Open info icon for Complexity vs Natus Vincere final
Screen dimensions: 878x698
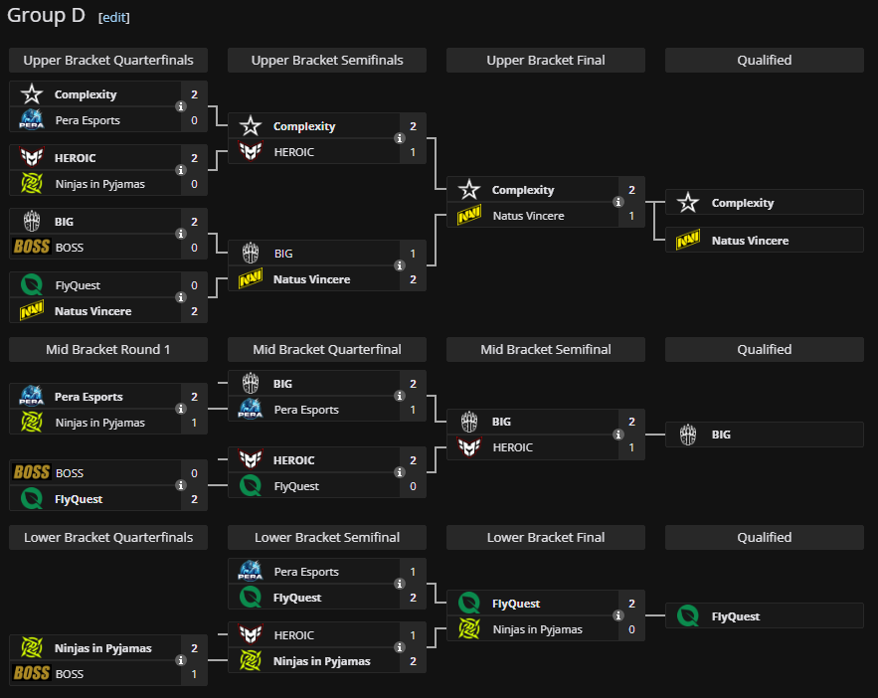tap(617, 203)
